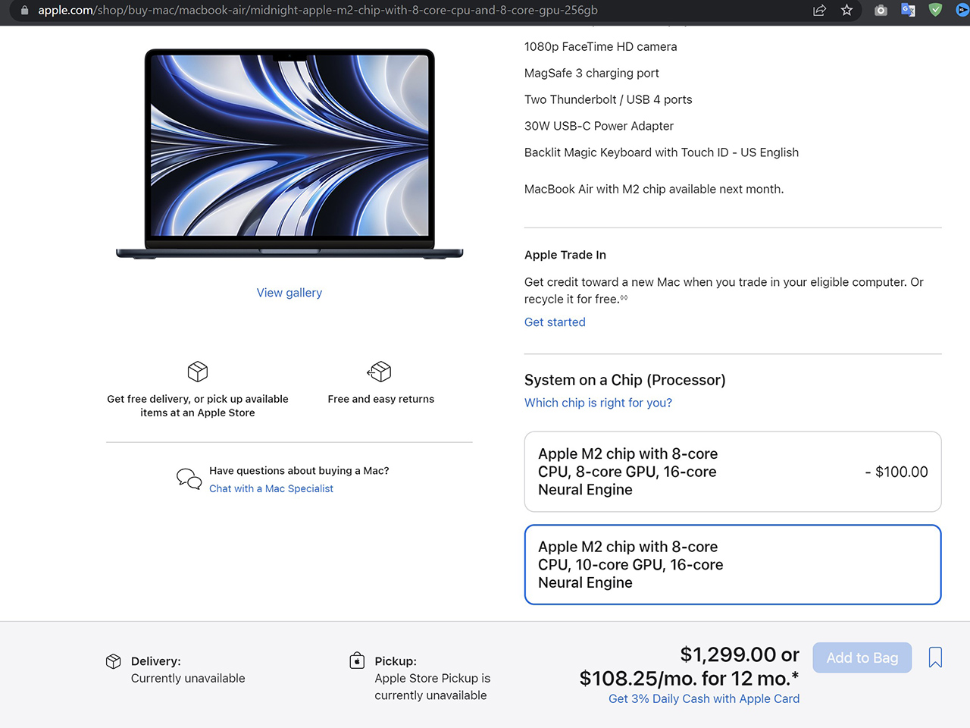The image size is (970, 728).
Task: Click the $1,299.00 price text
Action: pyautogui.click(x=728, y=654)
